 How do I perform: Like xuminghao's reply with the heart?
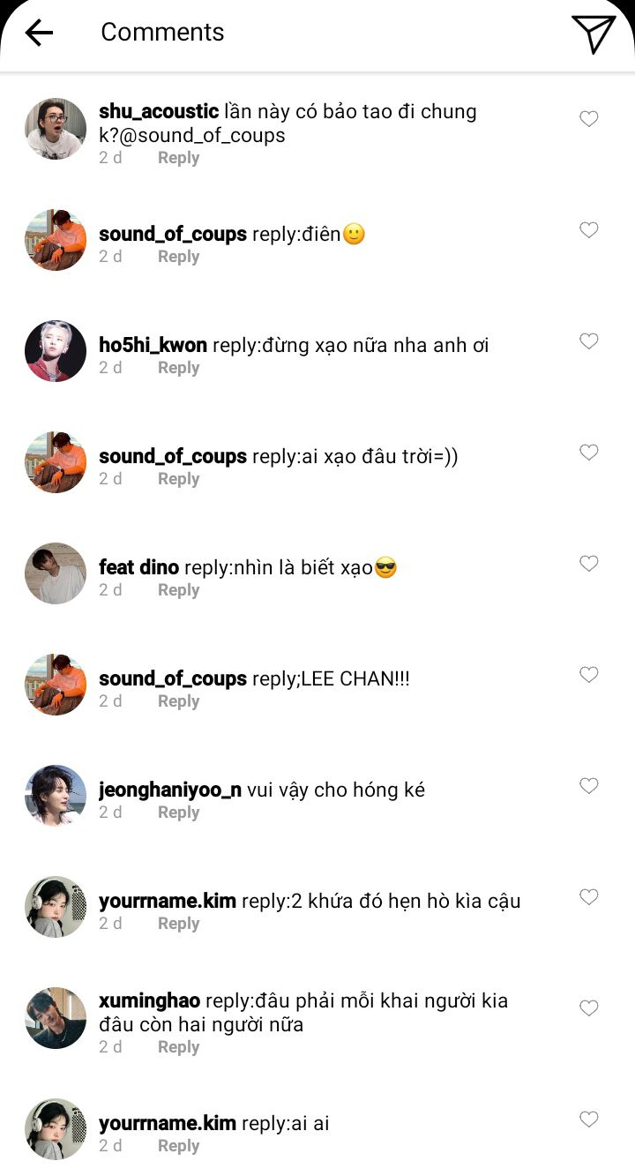589,1008
